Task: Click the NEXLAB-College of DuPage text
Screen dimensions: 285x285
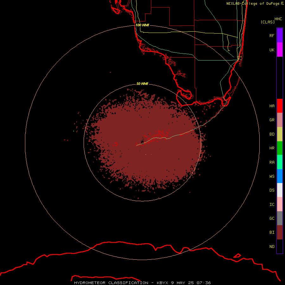Action: pos(253,3)
